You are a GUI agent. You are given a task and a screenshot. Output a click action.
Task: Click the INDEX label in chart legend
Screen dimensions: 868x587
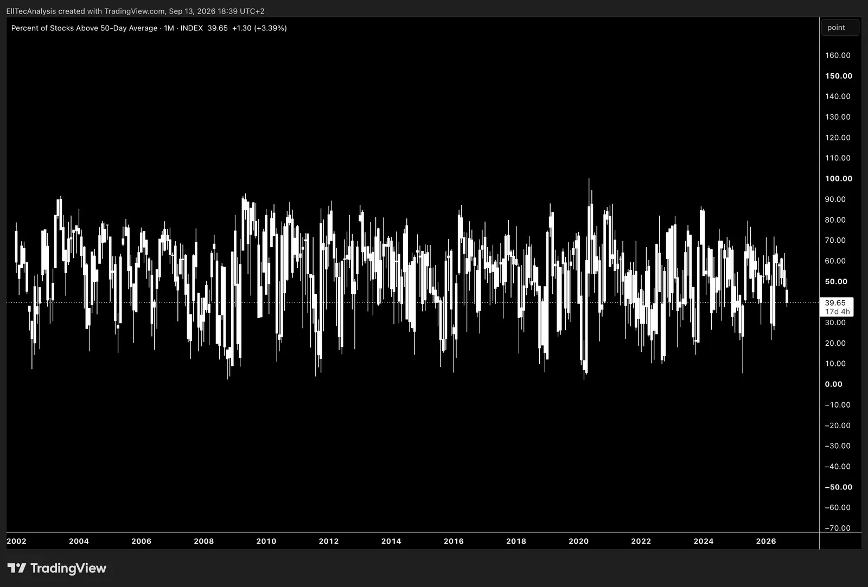pos(192,28)
